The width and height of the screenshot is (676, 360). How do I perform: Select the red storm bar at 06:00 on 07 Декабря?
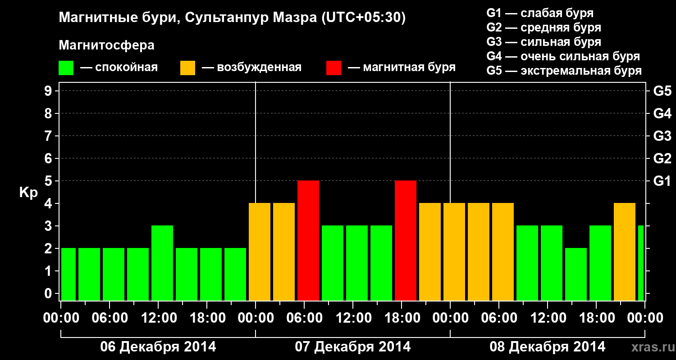coord(308,241)
